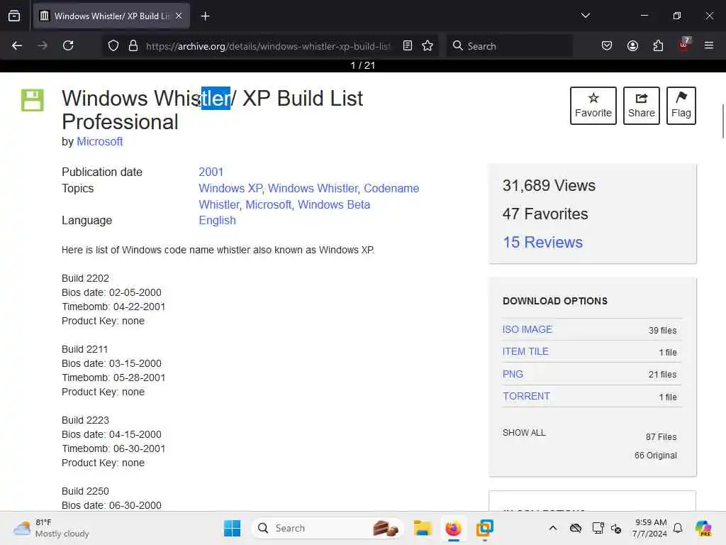The height and width of the screenshot is (545, 726).
Task: Expand PNG download option
Action: (513, 374)
